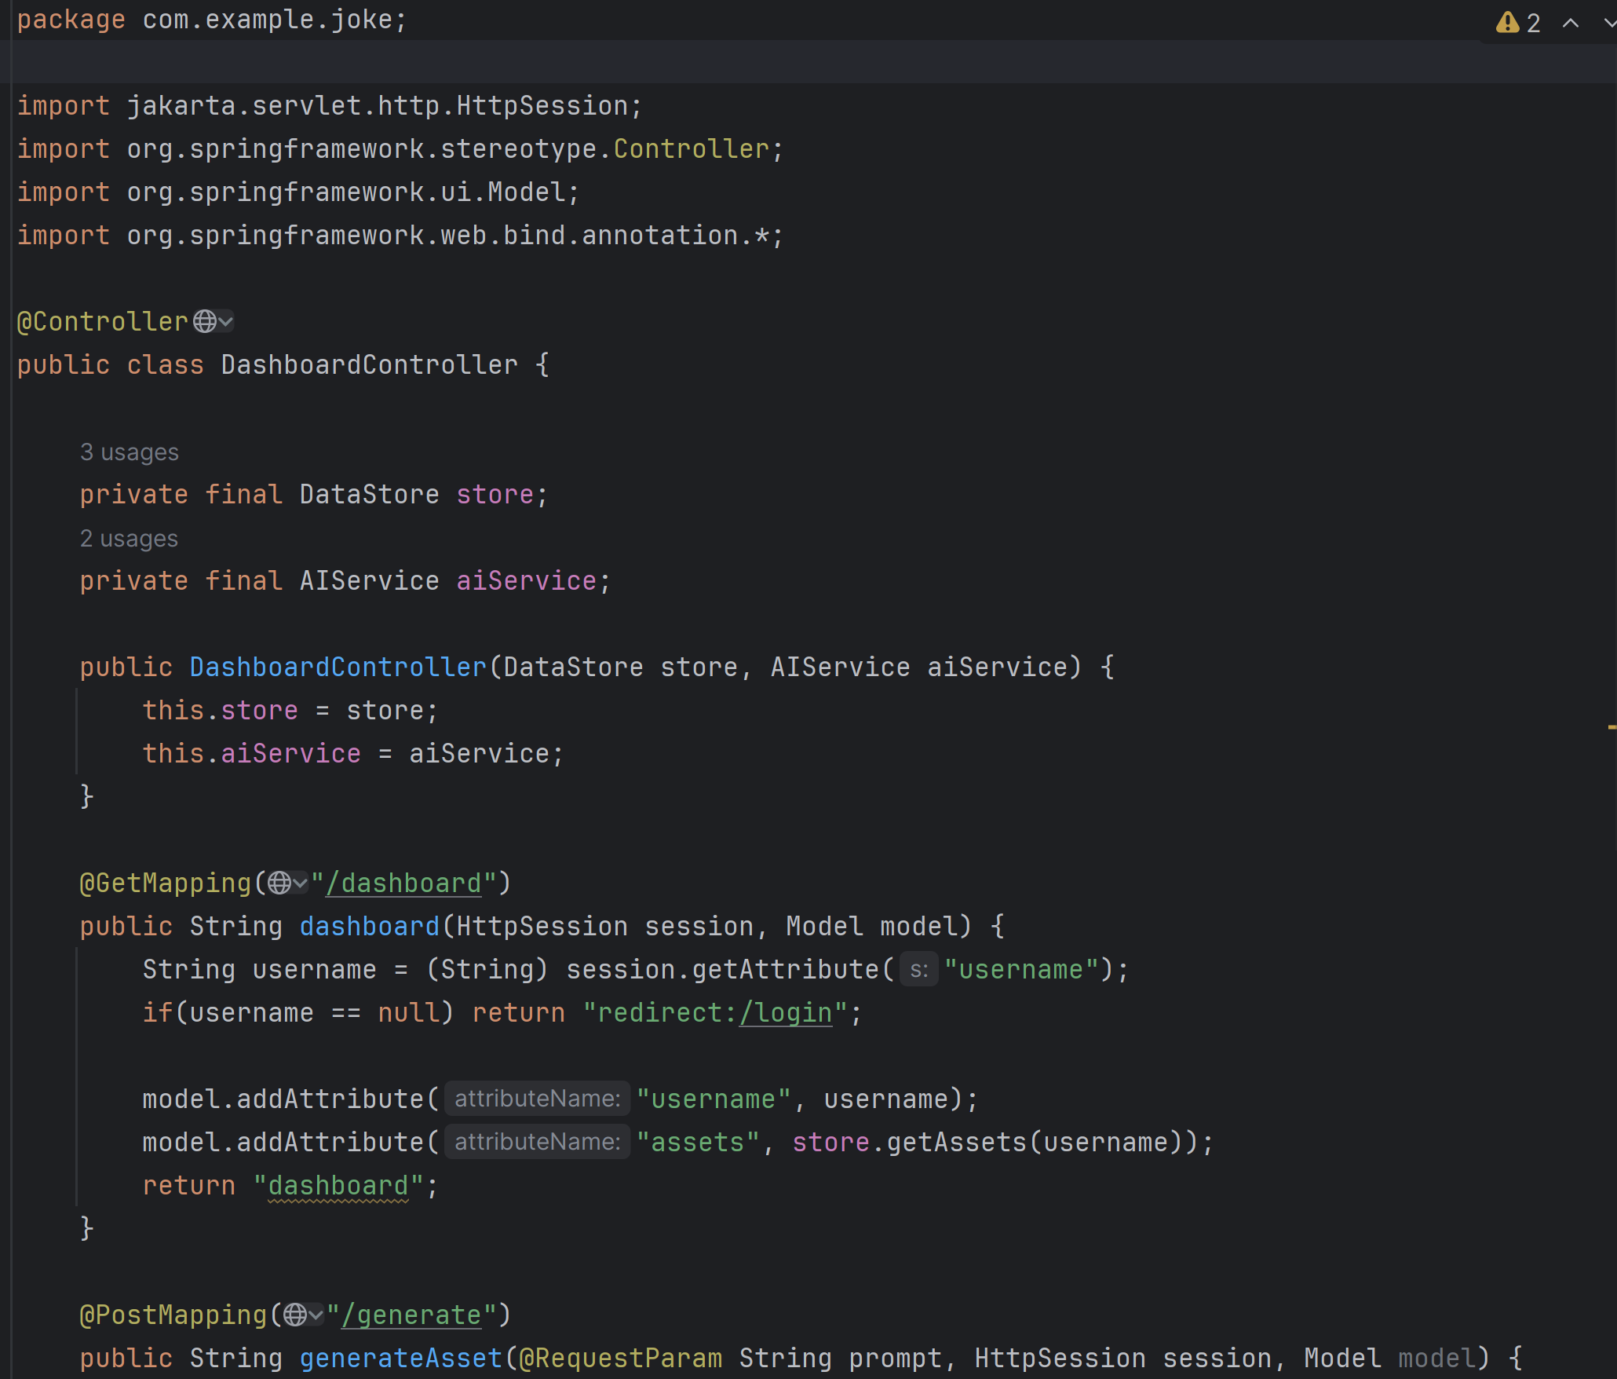Click globe icon in @GetMapping dashboard annotation
This screenshot has width=1617, height=1379.
click(279, 883)
